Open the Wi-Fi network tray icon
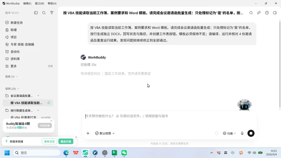This screenshot has height=158, width=281. 249,153
